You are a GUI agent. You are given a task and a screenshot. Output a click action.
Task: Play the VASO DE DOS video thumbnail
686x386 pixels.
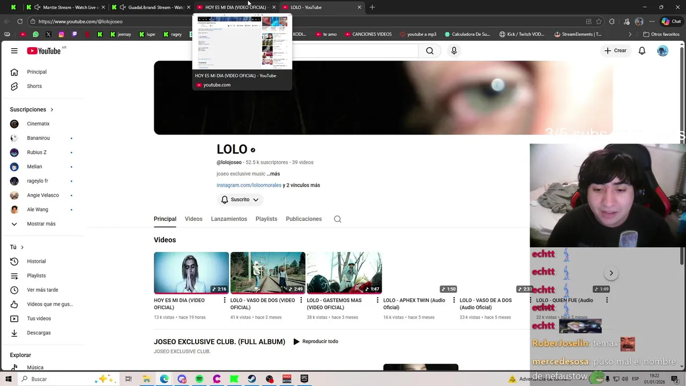coord(268,273)
